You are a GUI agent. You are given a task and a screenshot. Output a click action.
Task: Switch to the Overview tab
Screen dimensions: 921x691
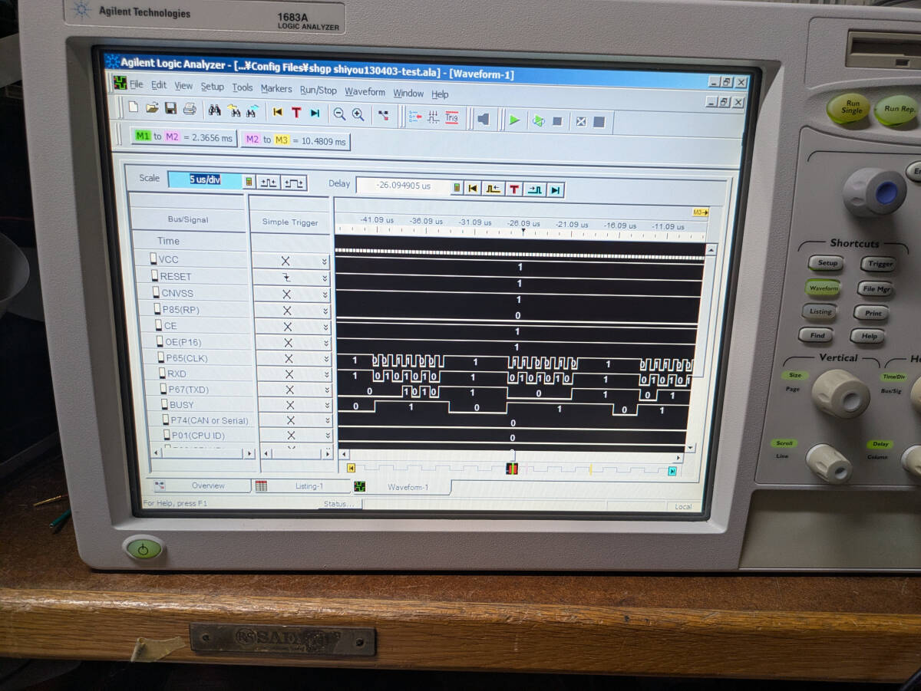[x=201, y=485]
